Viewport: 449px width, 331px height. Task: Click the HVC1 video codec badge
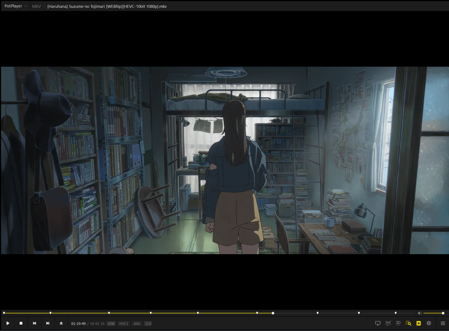pyautogui.click(x=124, y=323)
